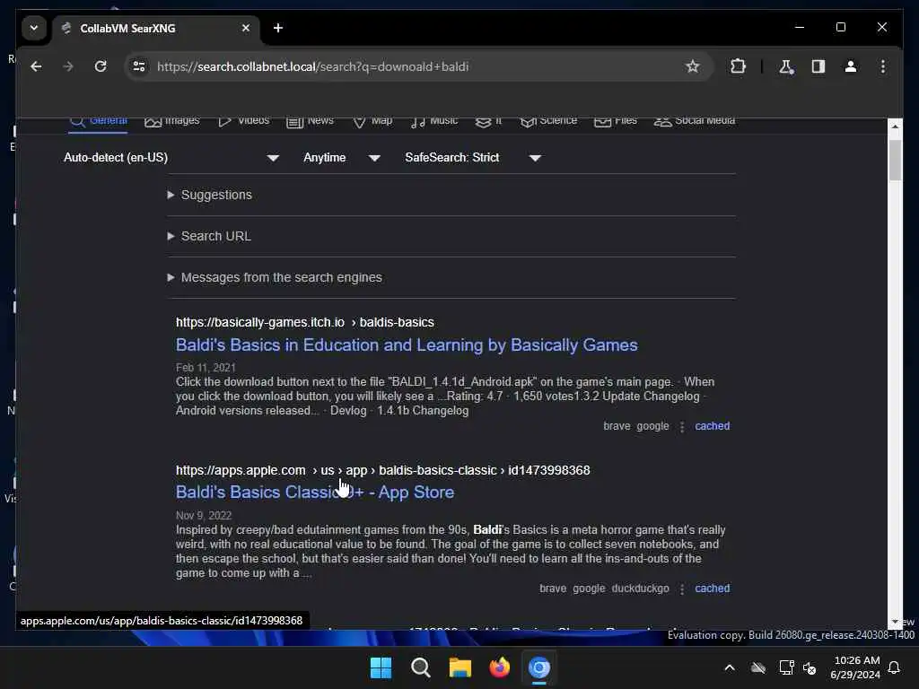Image resolution: width=919 pixels, height=689 pixels.
Task: Open cached version of itch.io result
Action: tap(712, 426)
